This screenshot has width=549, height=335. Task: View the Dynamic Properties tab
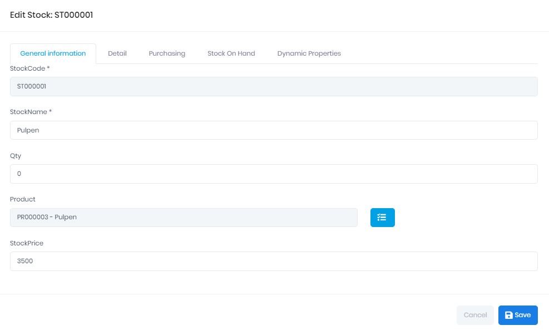point(309,53)
